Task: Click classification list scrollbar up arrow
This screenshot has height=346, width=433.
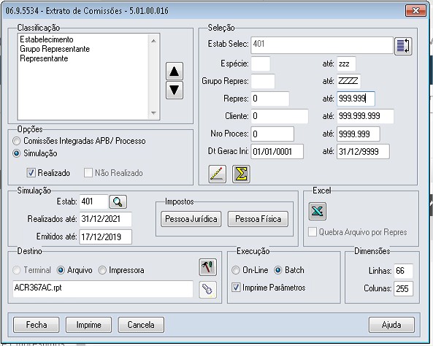Action: tap(154, 41)
